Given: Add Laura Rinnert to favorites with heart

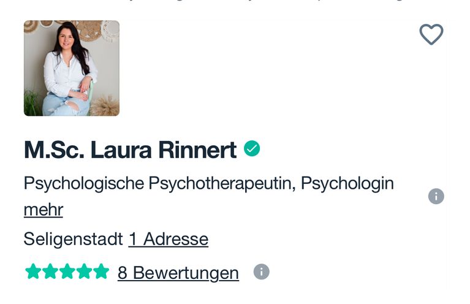Looking at the screenshot, I should (x=431, y=34).
